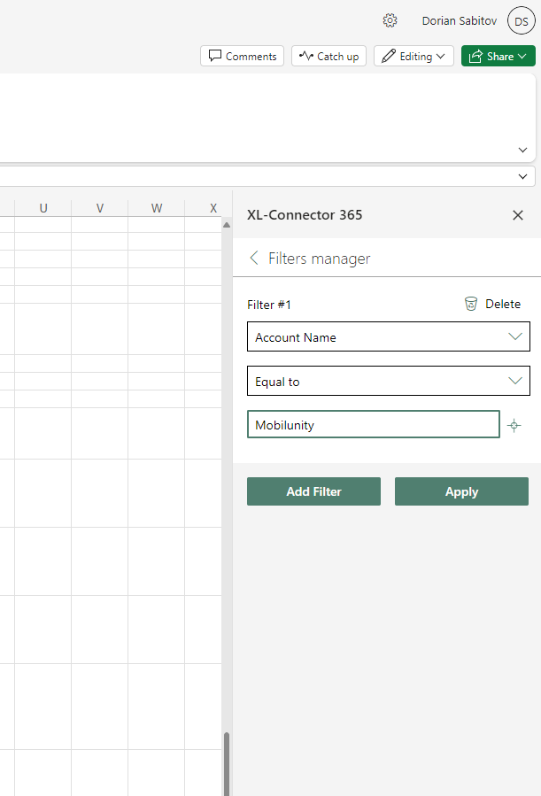Select column V header
Image resolution: width=541 pixels, height=796 pixels.
(x=100, y=208)
